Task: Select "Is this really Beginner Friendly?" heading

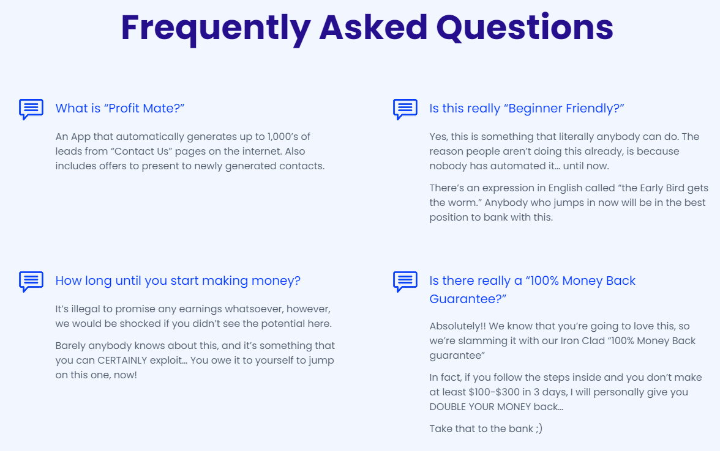Action: point(527,108)
